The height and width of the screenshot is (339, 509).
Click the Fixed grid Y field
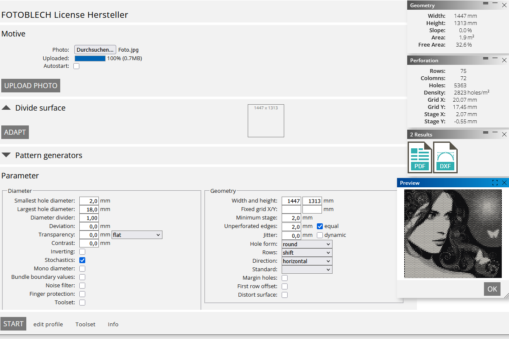(x=312, y=209)
